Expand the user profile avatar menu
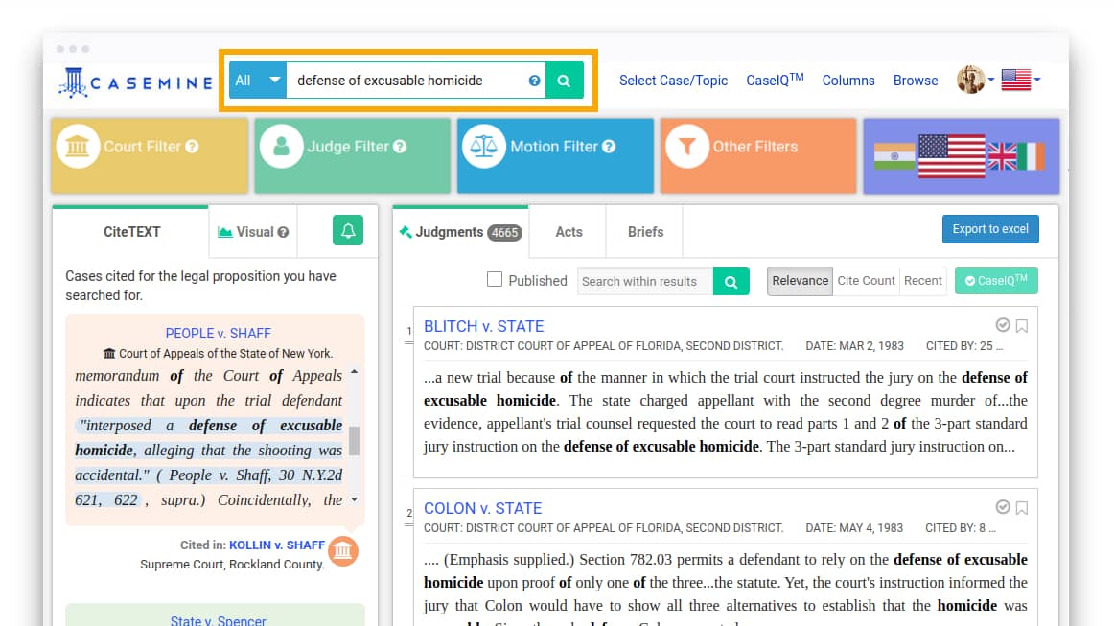Screen dimensions: 1114x626 click(974, 81)
